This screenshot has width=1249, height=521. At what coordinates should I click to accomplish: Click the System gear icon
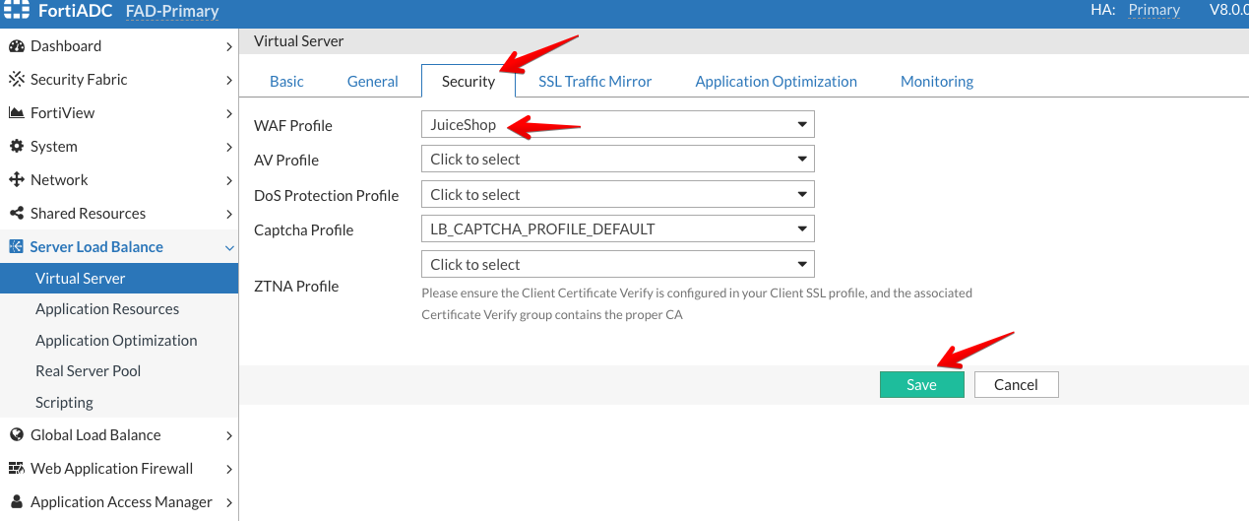click(16, 147)
